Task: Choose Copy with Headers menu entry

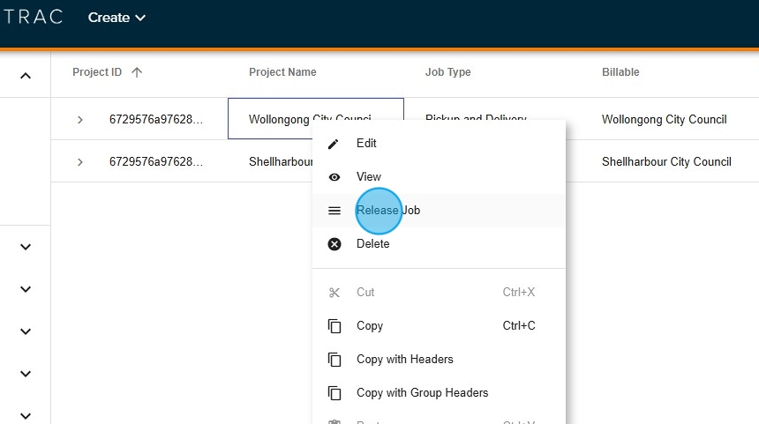Action: (x=404, y=360)
